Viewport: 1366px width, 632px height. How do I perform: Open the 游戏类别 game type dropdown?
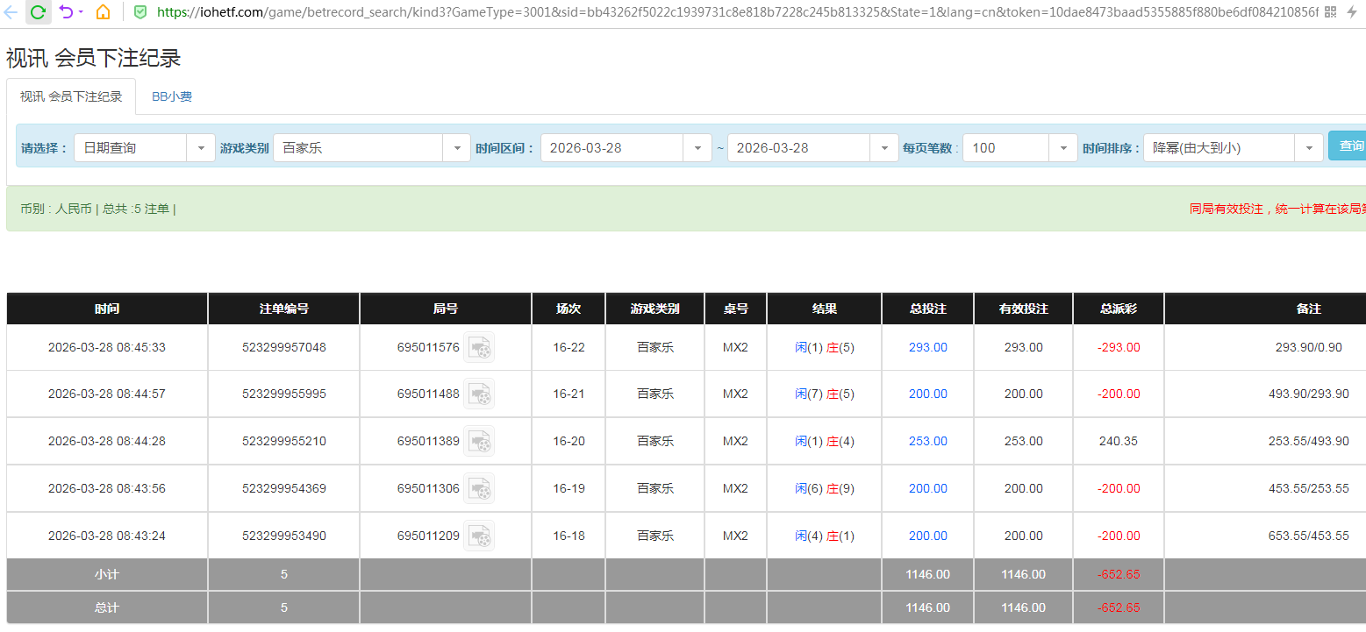click(x=456, y=147)
